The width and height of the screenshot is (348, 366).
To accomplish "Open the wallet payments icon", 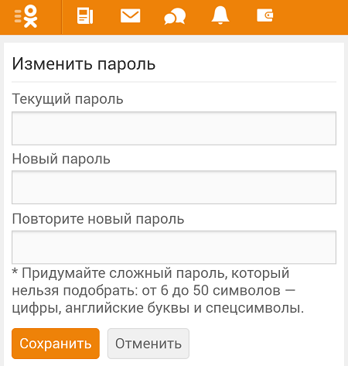I will [264, 15].
